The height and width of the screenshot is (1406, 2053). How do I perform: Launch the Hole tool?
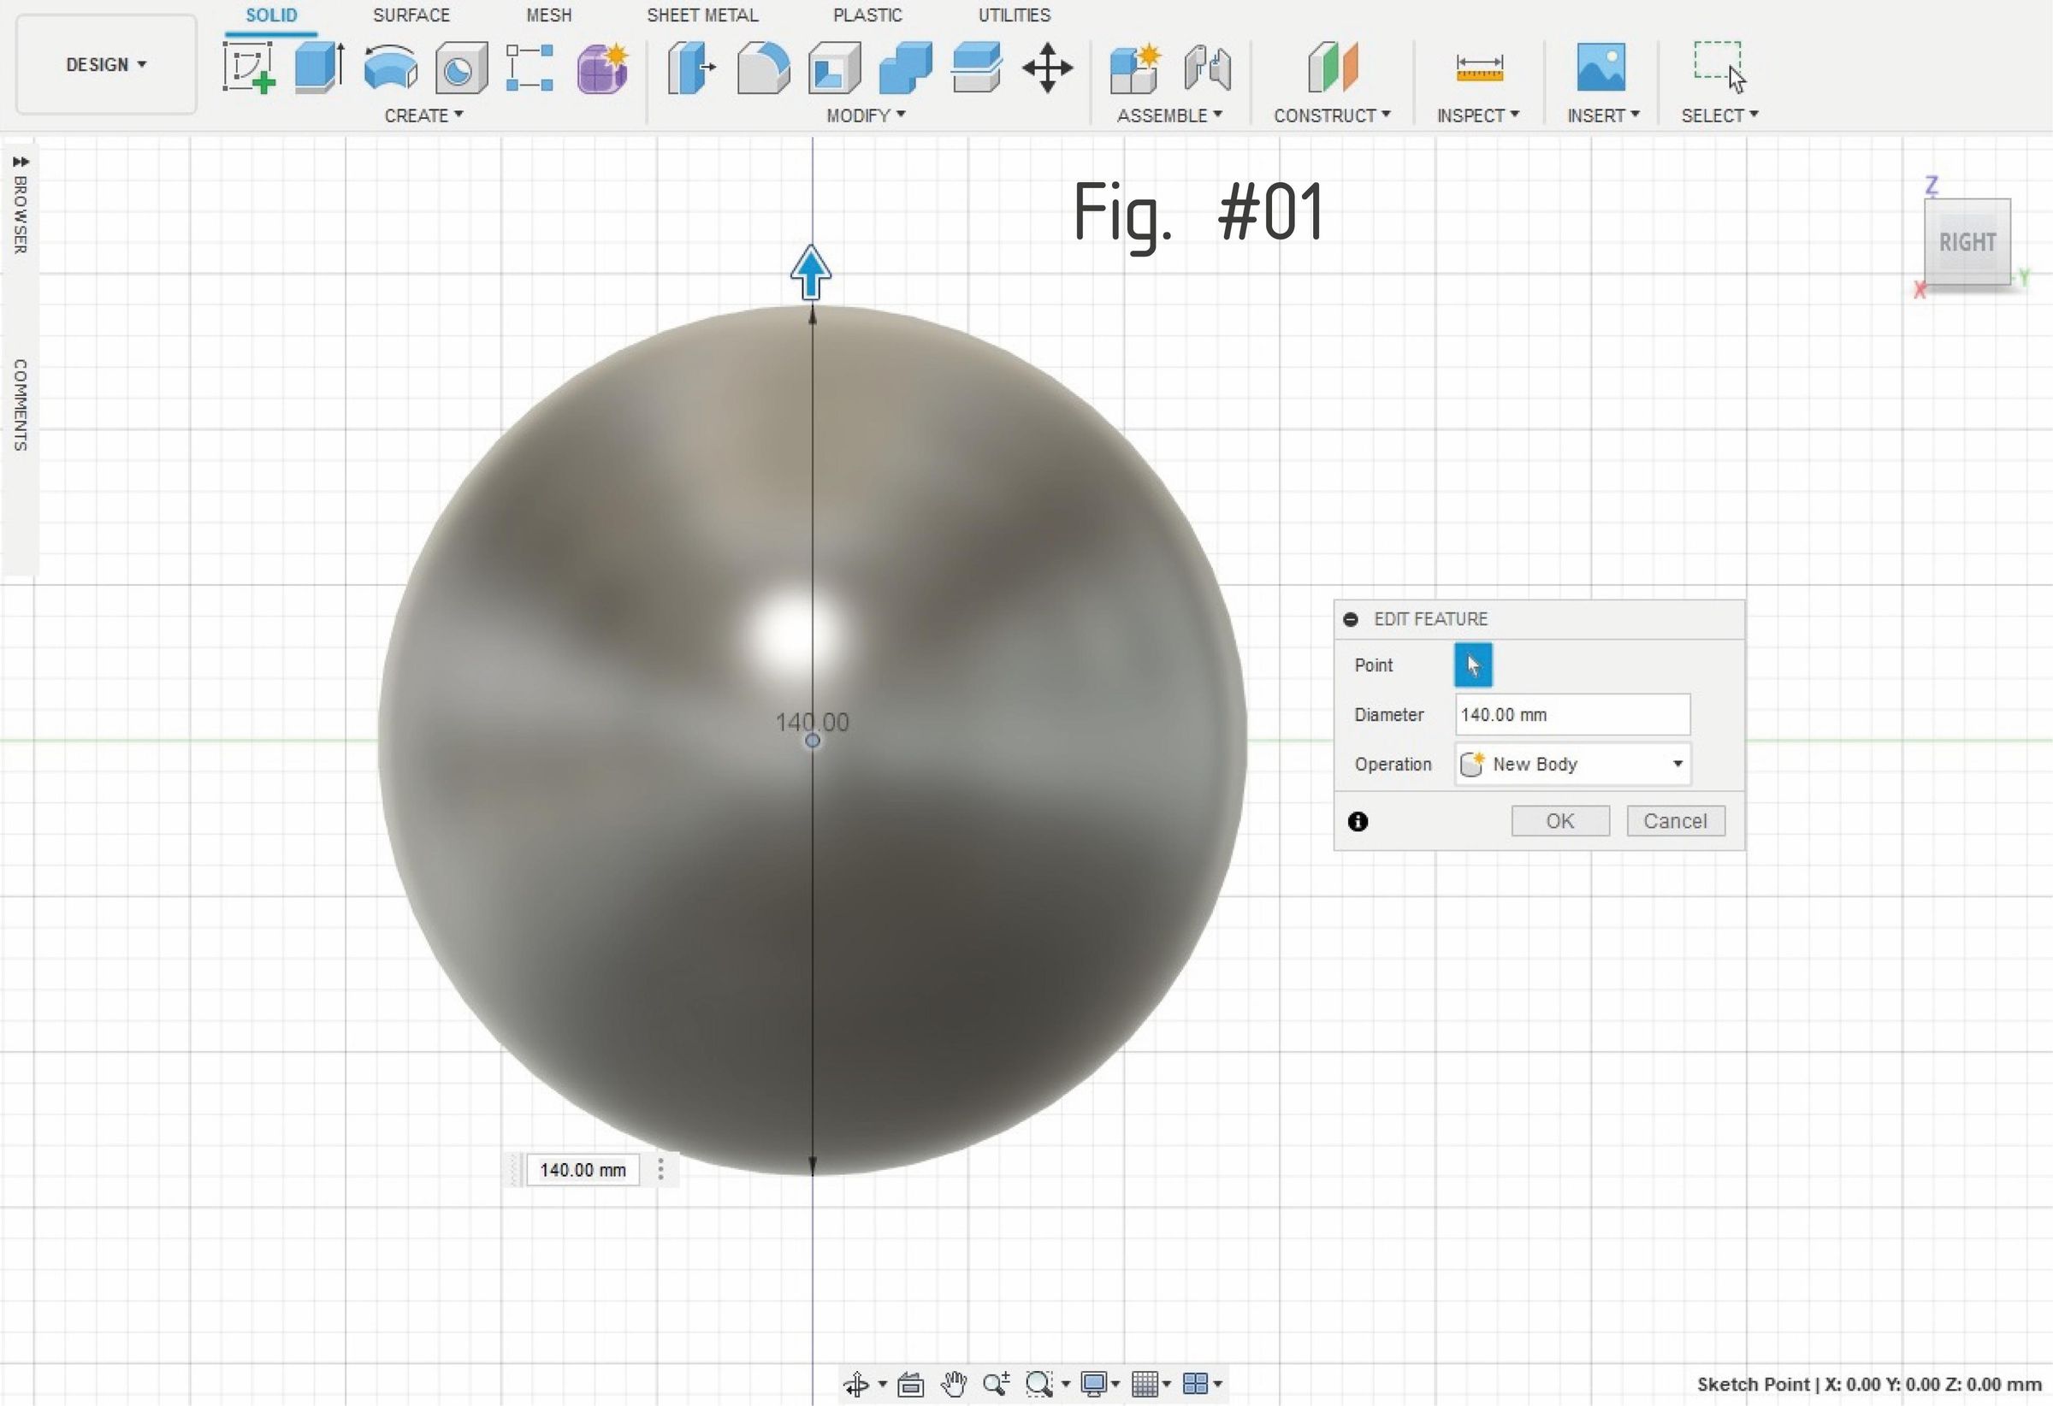(x=459, y=69)
